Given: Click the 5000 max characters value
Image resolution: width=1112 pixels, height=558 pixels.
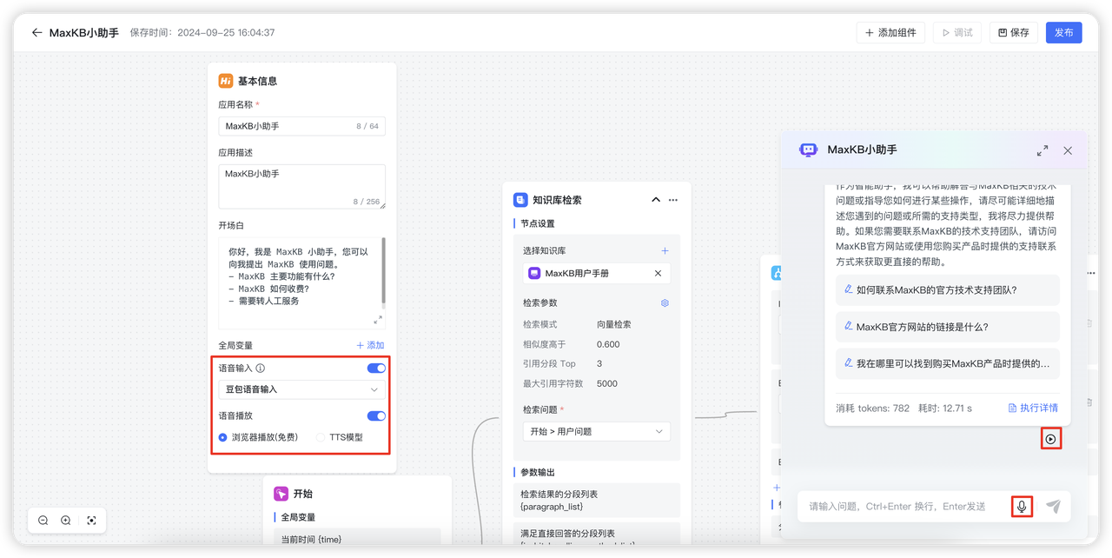Looking at the screenshot, I should 607,383.
